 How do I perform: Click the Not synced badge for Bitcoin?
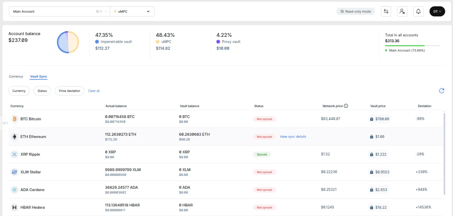point(264,119)
